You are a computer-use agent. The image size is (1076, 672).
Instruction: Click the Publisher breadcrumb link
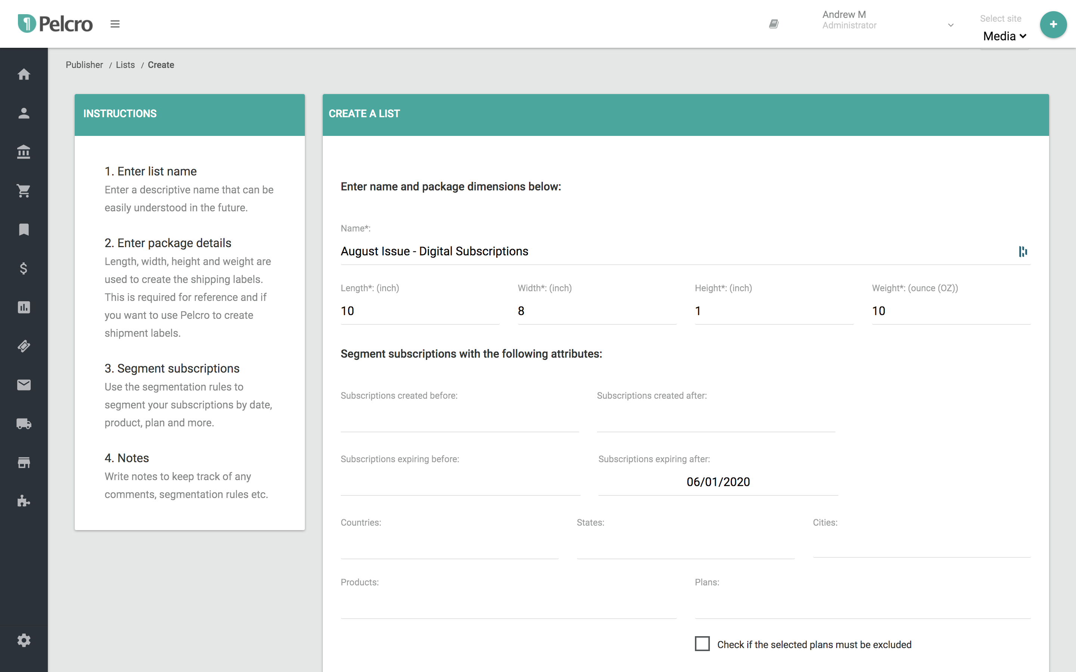(84, 65)
